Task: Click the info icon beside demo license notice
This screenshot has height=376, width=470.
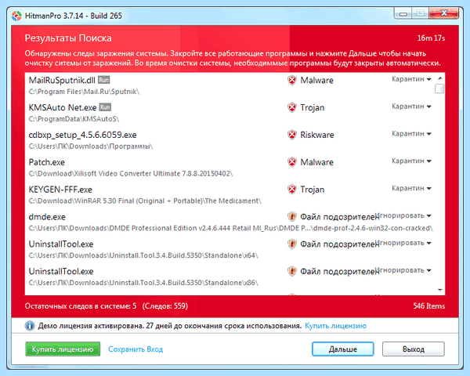Action: (30, 326)
